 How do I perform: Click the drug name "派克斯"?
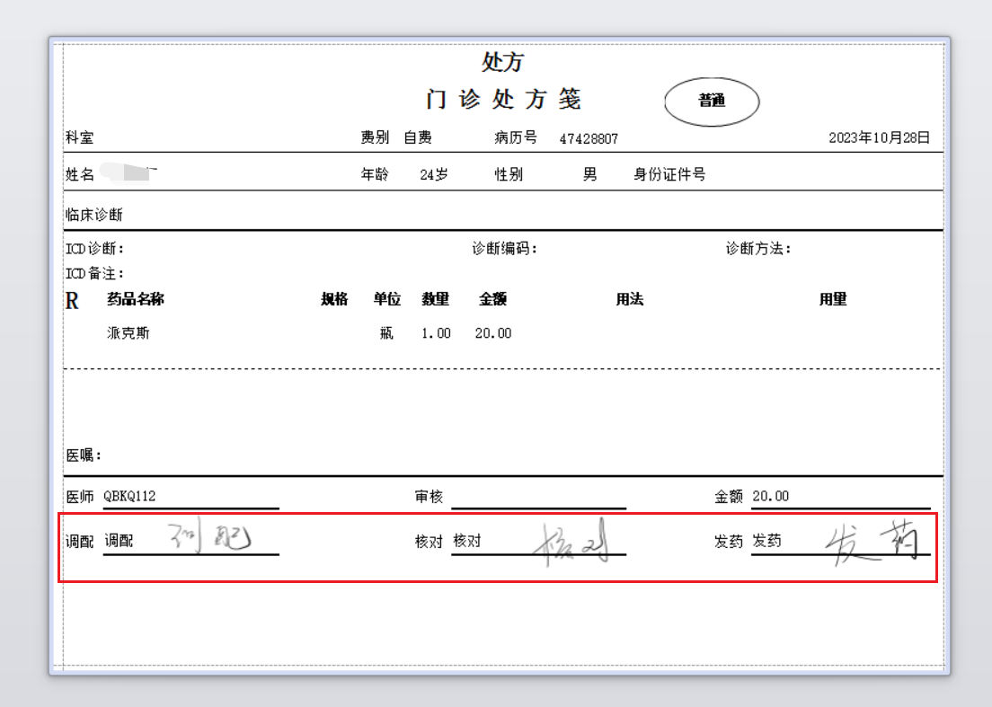128,332
